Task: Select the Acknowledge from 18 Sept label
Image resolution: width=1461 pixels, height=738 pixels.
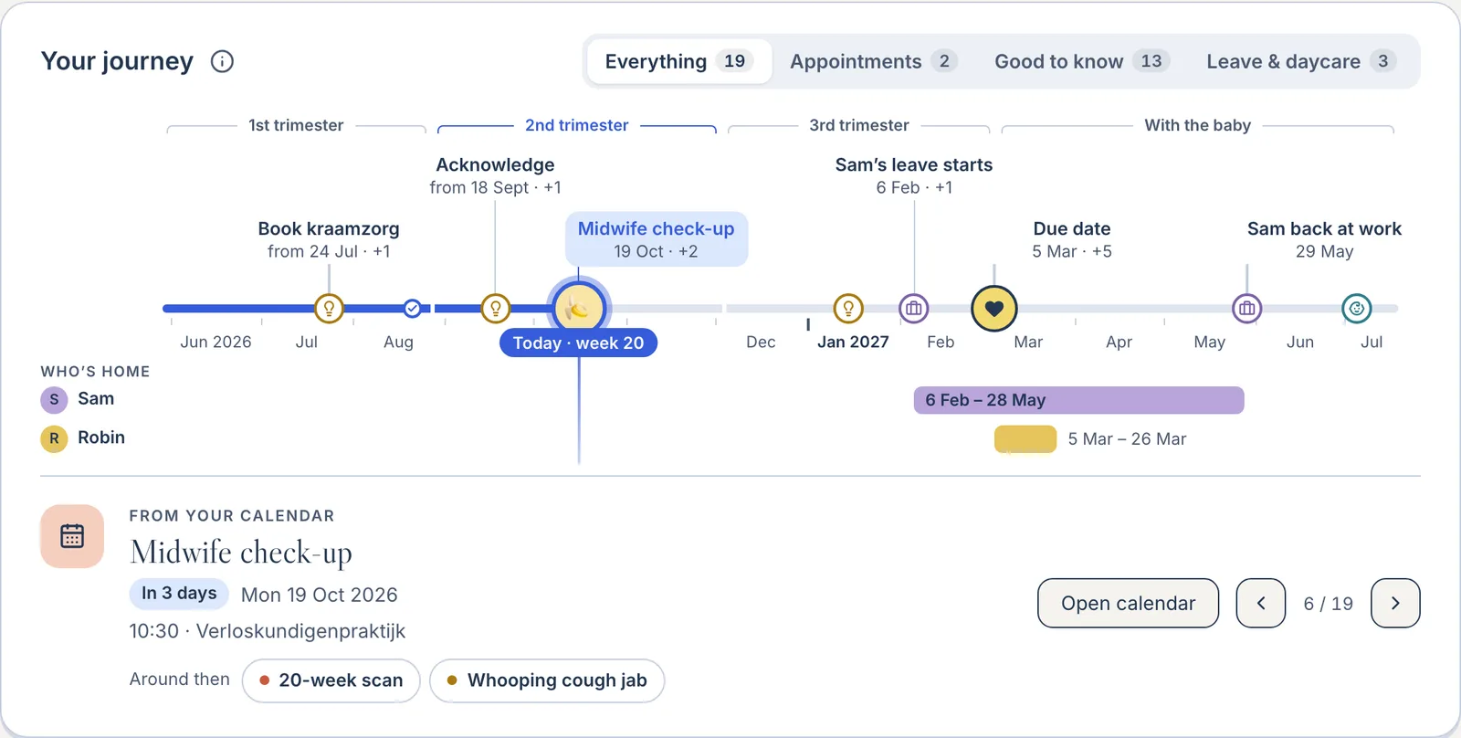Action: pos(495,175)
